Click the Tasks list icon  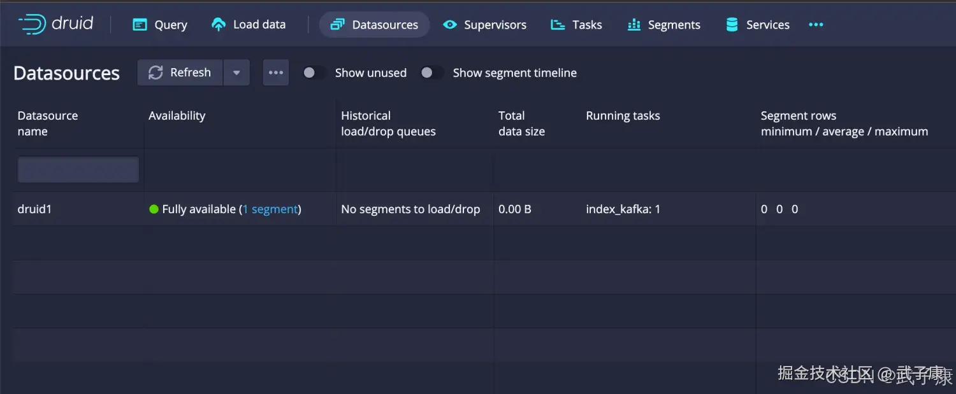(x=558, y=25)
